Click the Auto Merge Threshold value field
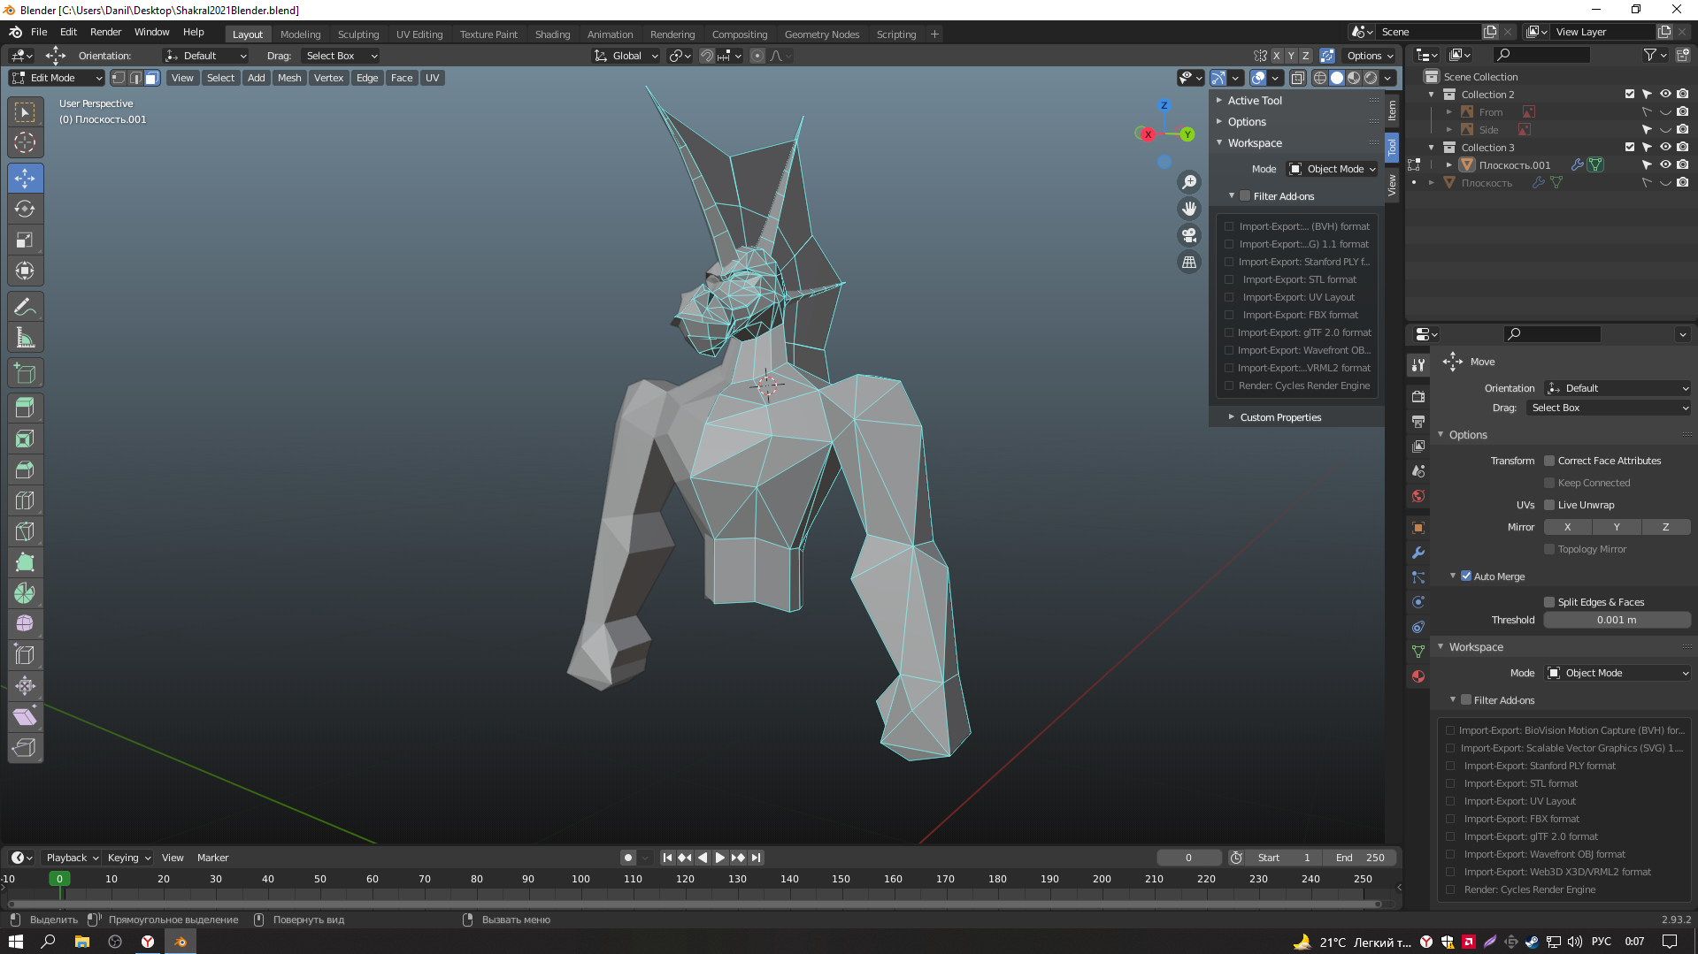This screenshot has width=1698, height=954. pos(1617,620)
